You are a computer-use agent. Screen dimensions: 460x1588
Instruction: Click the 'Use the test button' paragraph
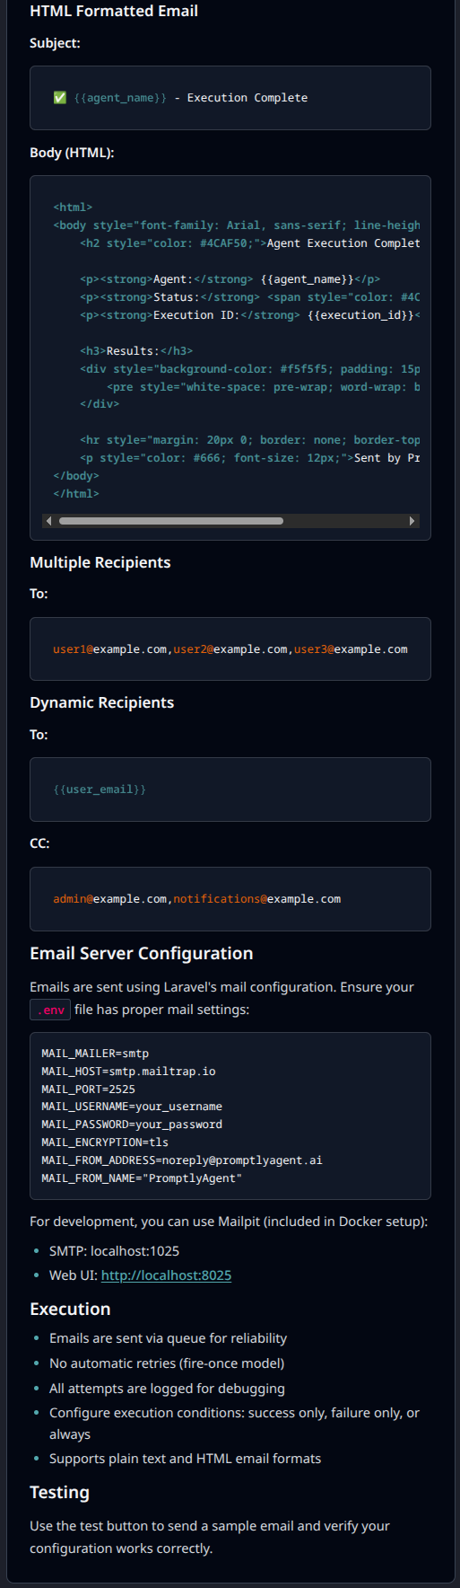point(210,1537)
